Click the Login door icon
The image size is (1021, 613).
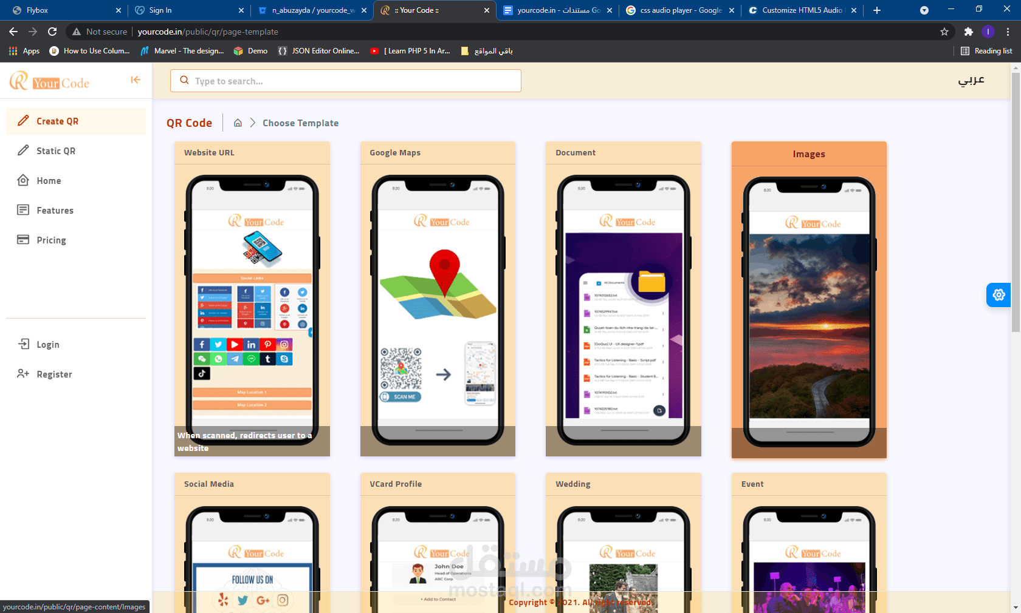(23, 344)
